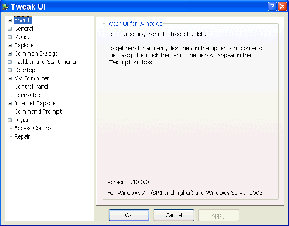Select Taskbar and Start menu item
The height and width of the screenshot is (226, 289).
pos(45,62)
